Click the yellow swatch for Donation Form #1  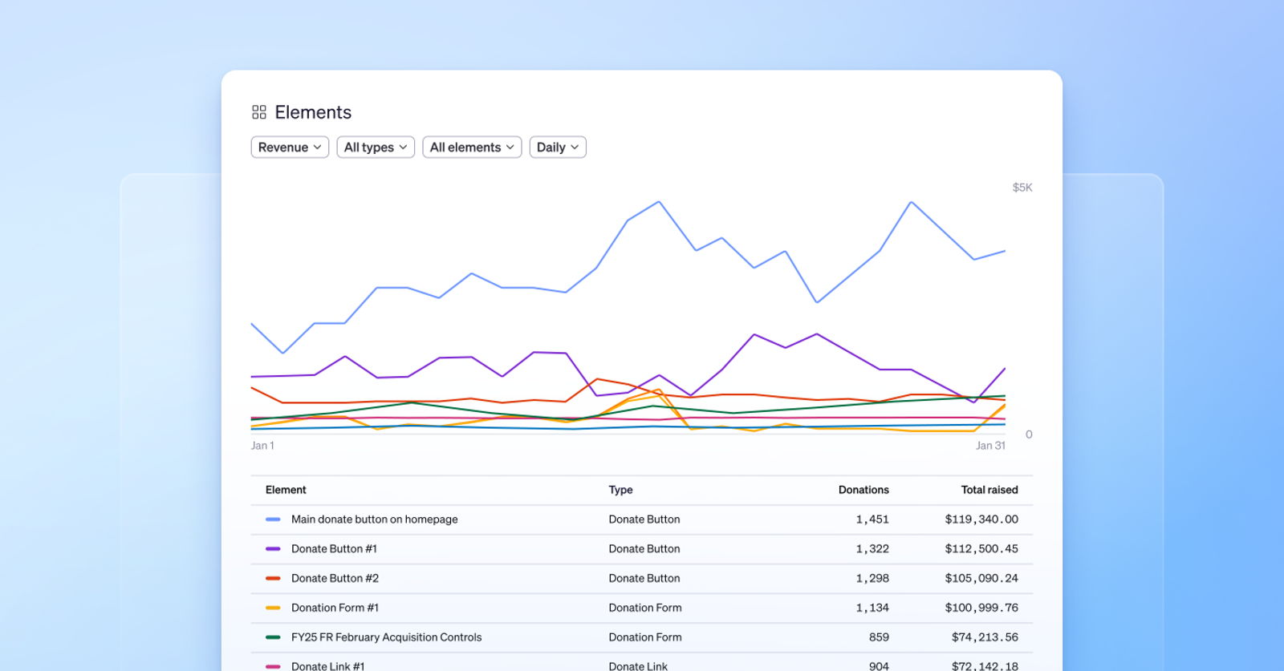[x=273, y=608]
